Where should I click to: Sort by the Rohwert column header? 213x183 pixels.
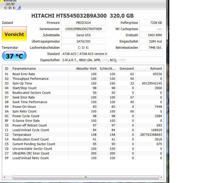[x=150, y=69]
